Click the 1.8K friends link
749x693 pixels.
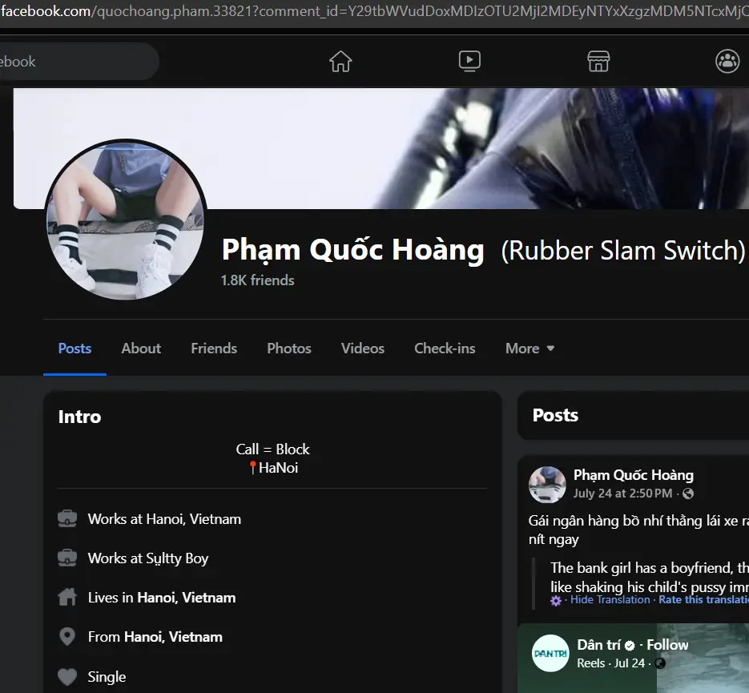tap(257, 280)
